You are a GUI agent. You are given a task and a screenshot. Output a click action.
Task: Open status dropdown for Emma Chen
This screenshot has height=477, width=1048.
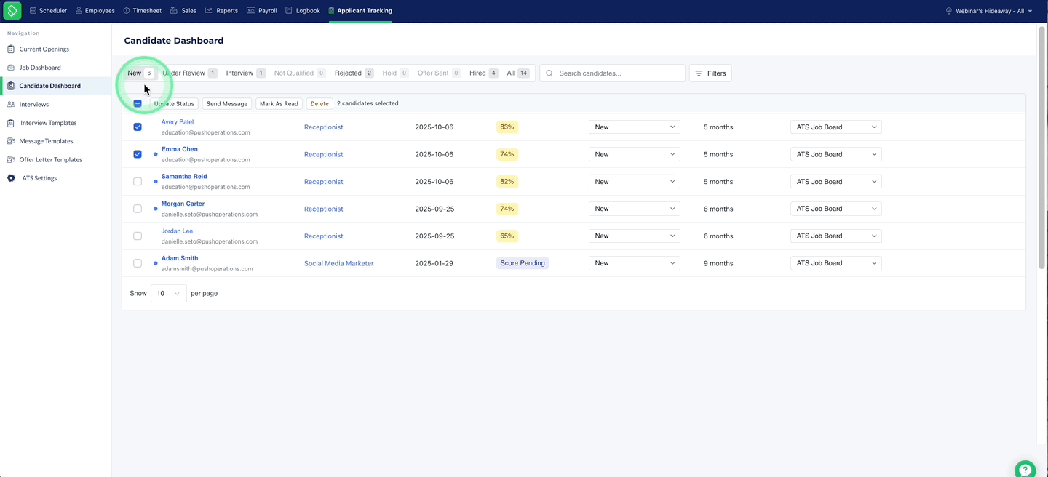pyautogui.click(x=634, y=154)
